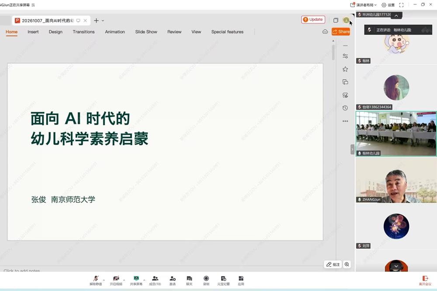Click the 批注 annotate button
Screen dimensions: 437x291
(333, 264)
